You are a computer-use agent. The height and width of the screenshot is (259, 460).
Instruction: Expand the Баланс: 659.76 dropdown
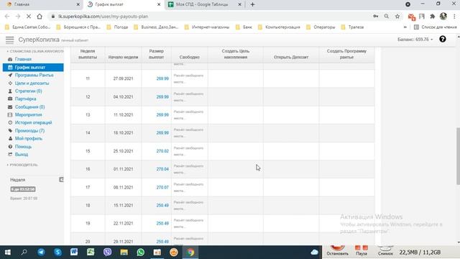[415, 39]
